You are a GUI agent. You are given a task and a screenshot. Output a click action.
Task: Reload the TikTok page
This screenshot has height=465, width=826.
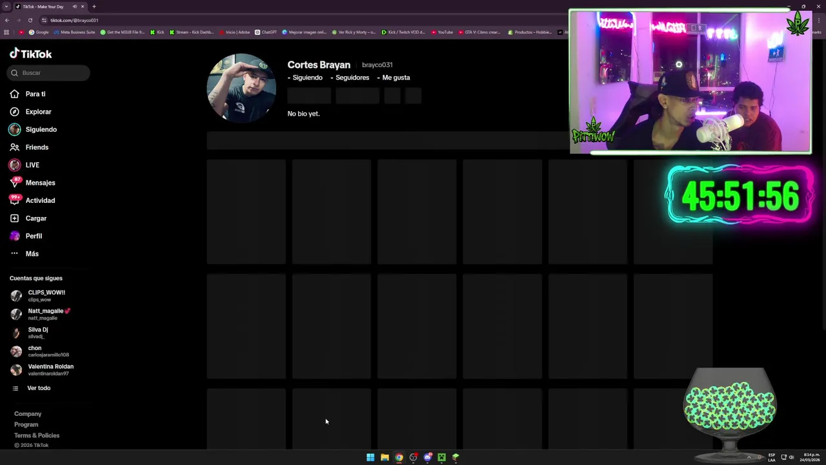tap(30, 20)
